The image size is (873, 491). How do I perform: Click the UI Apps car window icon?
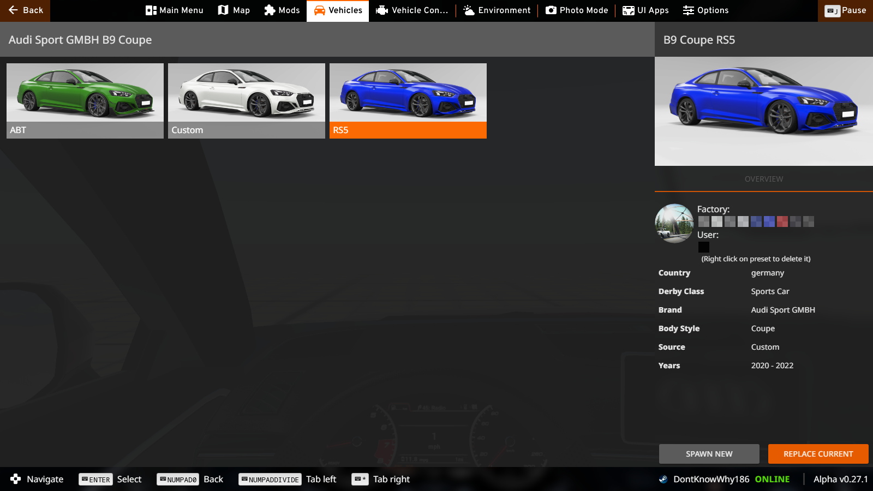click(x=629, y=10)
